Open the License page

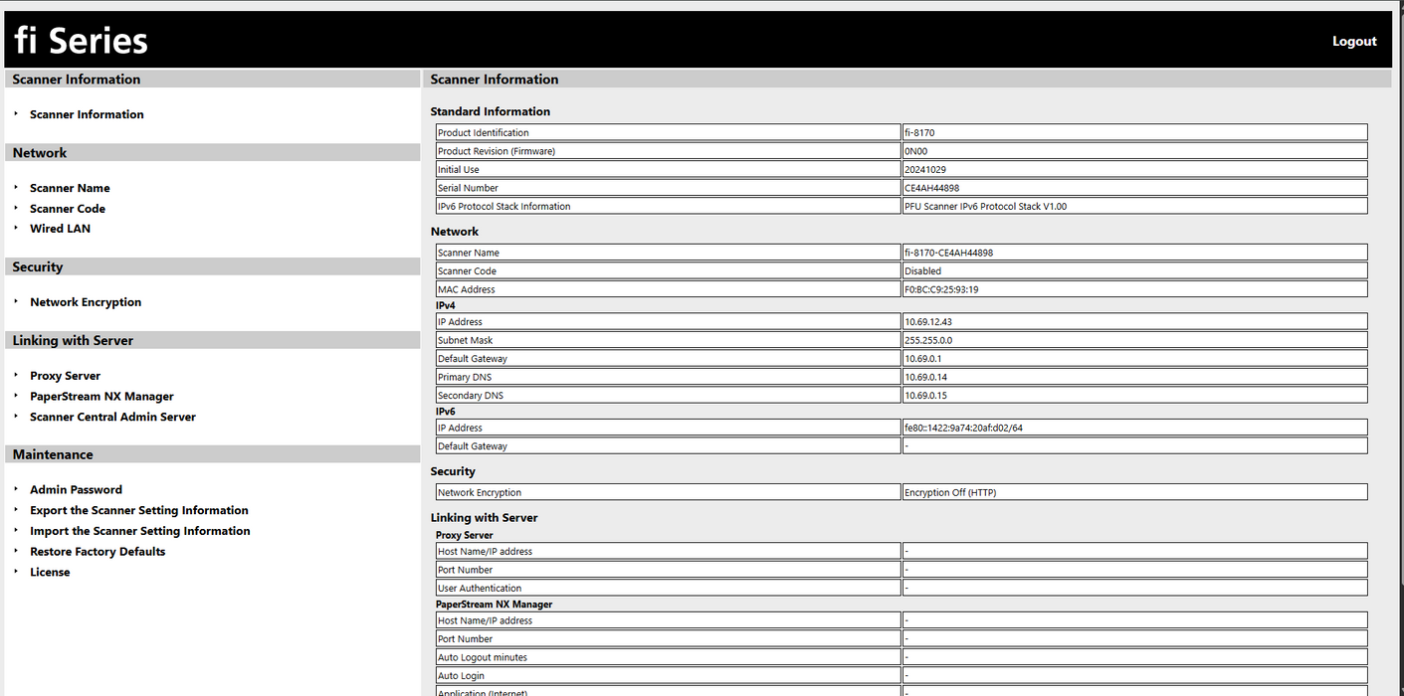[50, 572]
